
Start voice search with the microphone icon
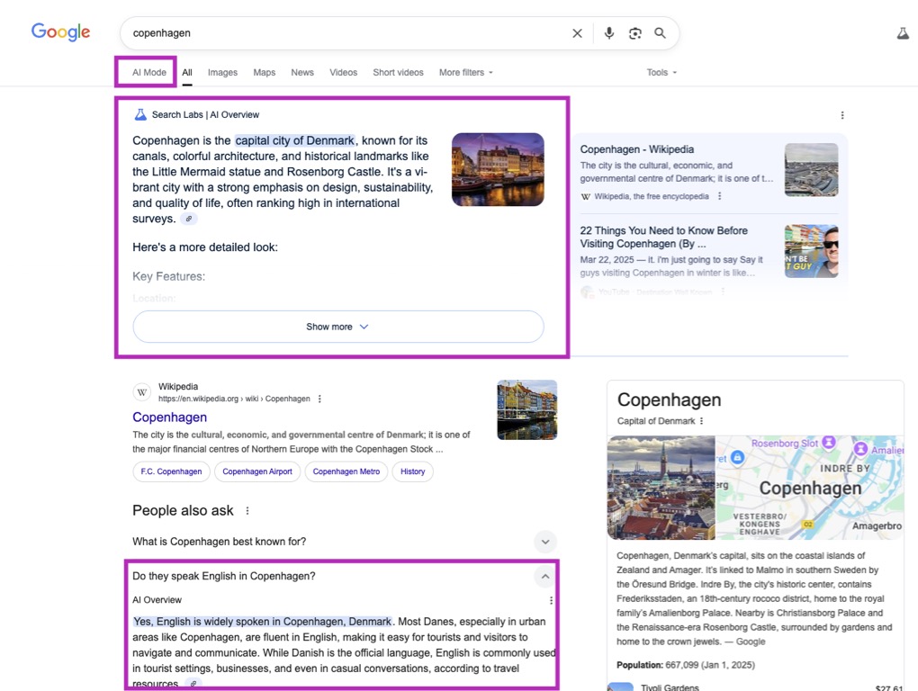tap(609, 33)
